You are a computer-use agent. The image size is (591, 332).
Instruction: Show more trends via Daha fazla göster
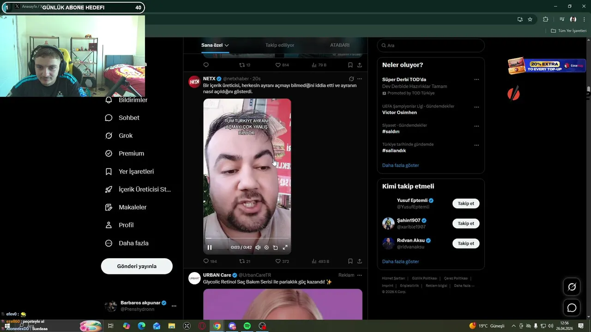click(401, 165)
